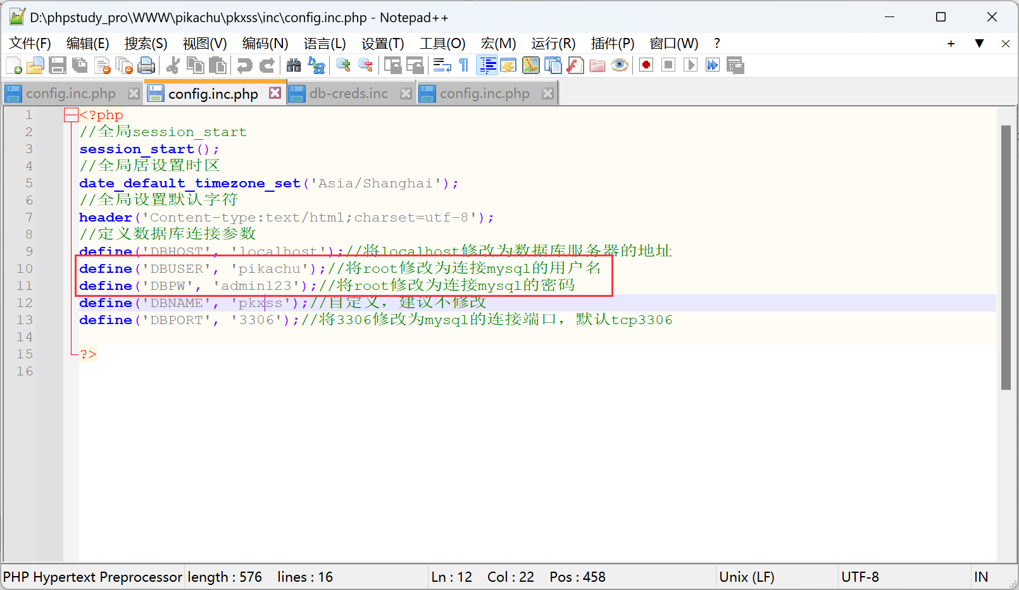The image size is (1019, 590).
Task: Toggle synchronized vertical scrolling
Action: (392, 65)
